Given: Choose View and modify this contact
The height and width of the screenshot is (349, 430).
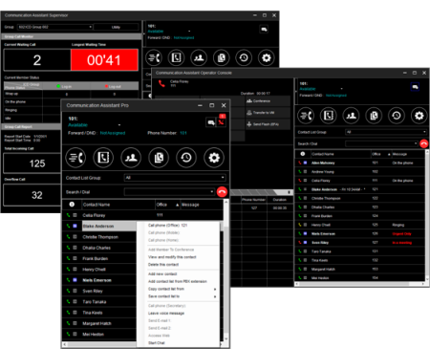Looking at the screenshot, I should tap(172, 257).
